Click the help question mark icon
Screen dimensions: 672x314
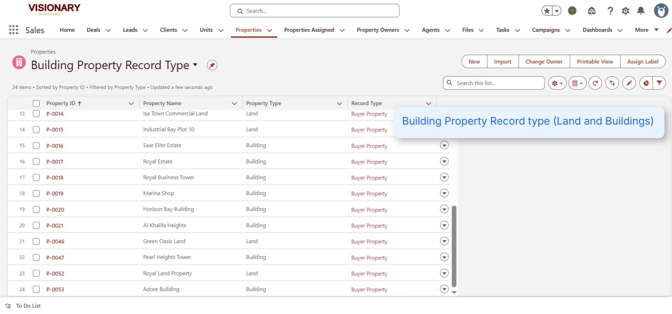pyautogui.click(x=610, y=11)
